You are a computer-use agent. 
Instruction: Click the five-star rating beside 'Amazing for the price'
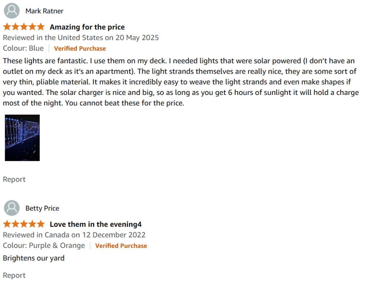24,27
